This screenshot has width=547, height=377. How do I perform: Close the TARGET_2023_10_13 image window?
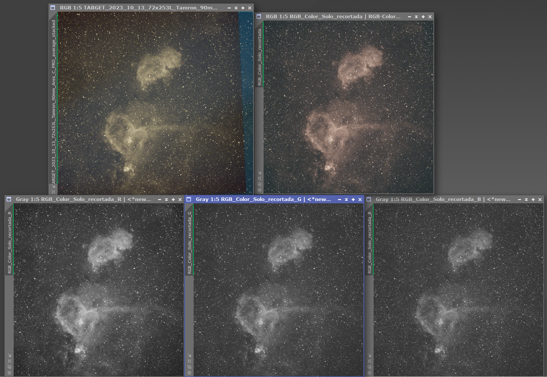click(x=250, y=8)
